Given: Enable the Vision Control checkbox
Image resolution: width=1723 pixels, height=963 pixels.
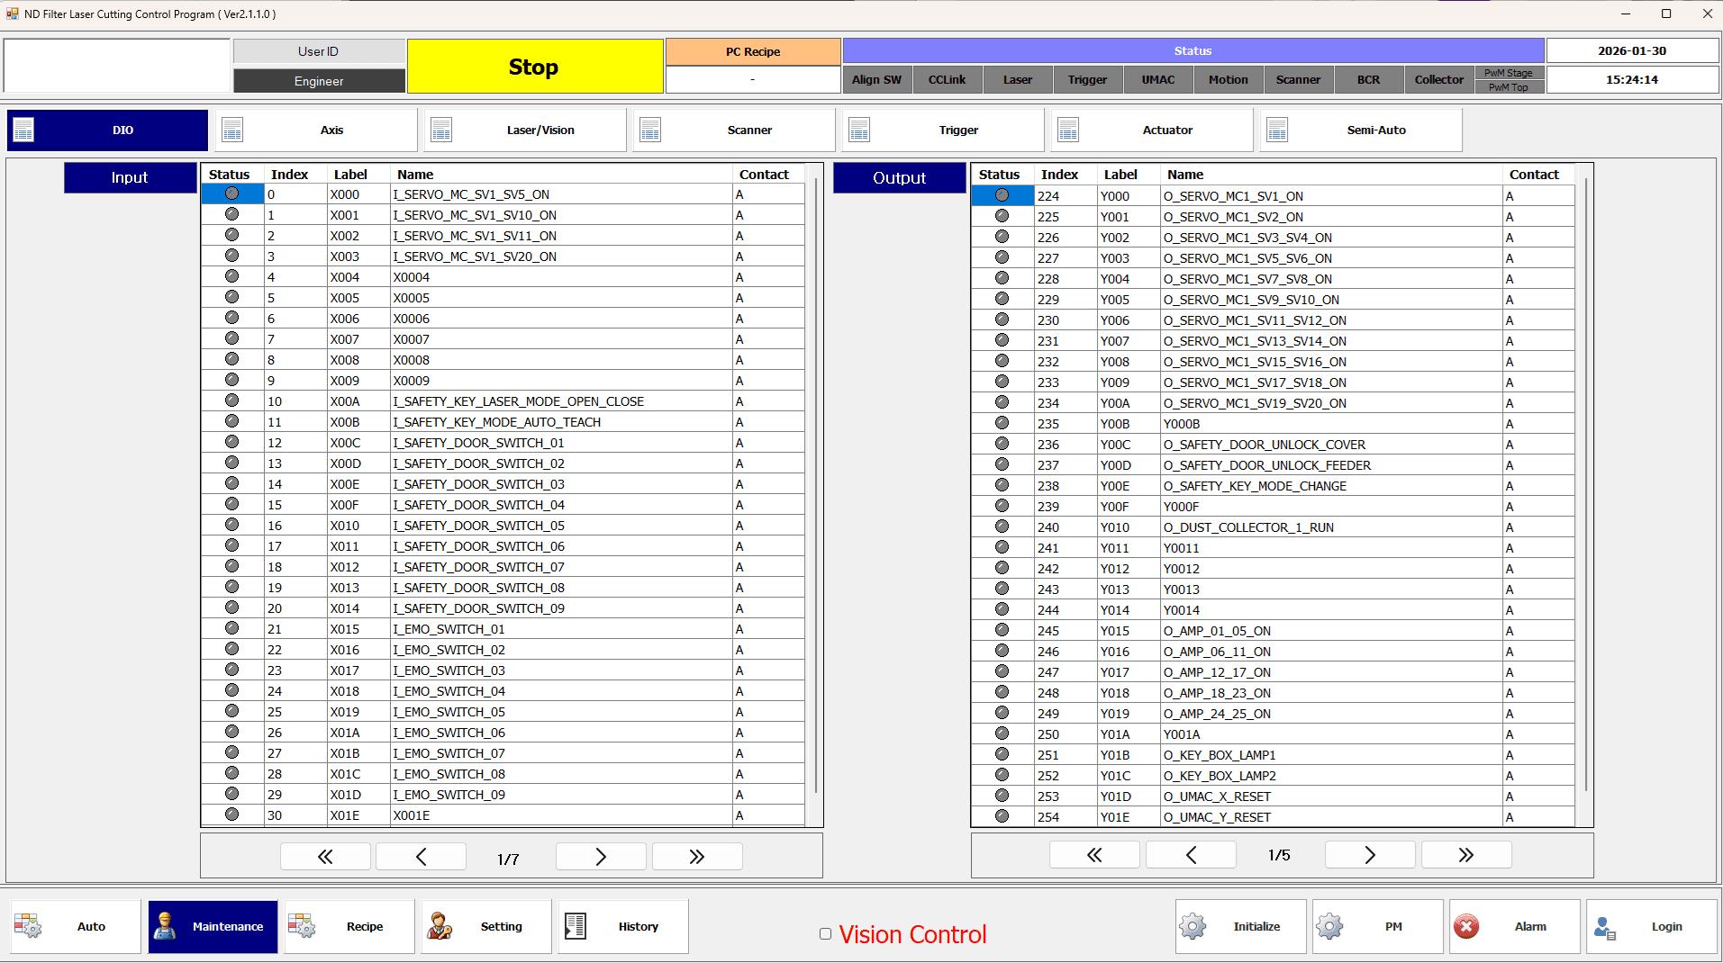Looking at the screenshot, I should click(x=825, y=934).
